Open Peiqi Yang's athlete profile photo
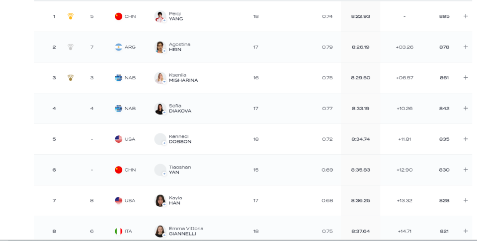Screen dimensions: 477x241 [x=160, y=16]
